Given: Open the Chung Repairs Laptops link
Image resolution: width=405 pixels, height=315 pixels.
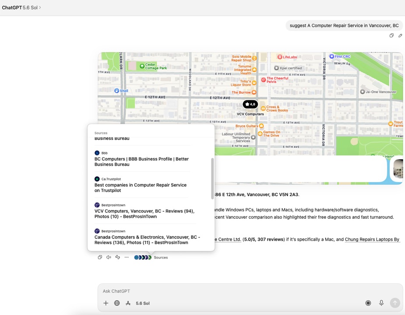Looking at the screenshot, I should coord(372,239).
